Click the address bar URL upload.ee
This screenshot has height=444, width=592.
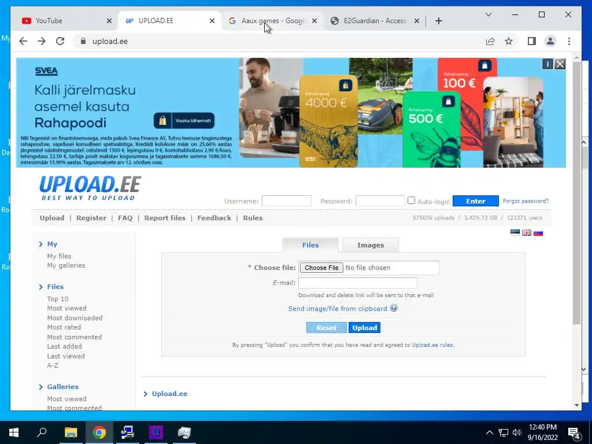[x=110, y=41]
